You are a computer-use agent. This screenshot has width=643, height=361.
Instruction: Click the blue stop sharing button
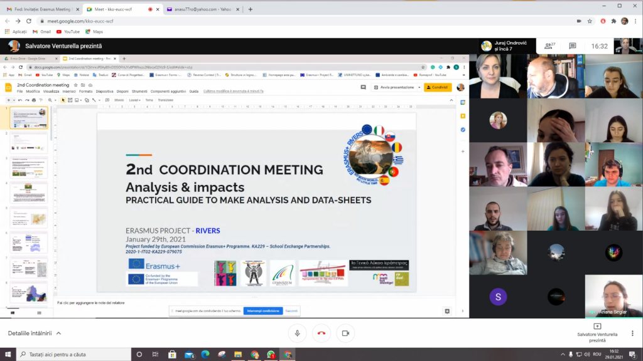pos(262,311)
